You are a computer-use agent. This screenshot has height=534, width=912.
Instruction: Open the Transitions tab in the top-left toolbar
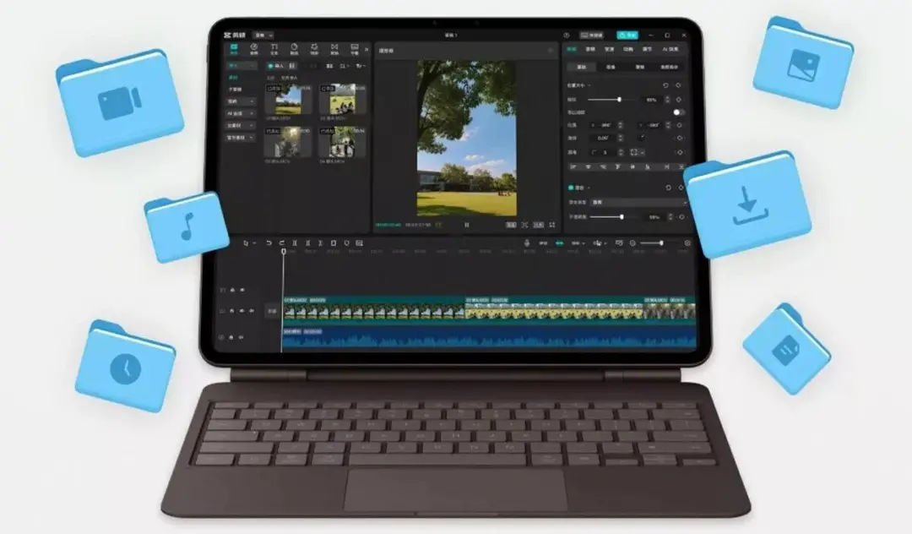click(334, 49)
